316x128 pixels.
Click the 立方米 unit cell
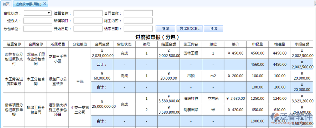213,99
